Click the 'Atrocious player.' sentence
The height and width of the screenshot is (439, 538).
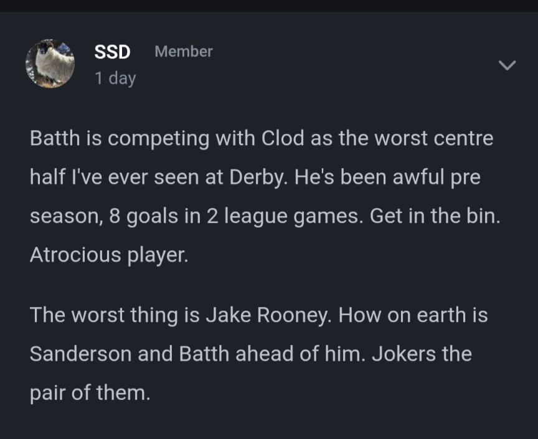tap(109, 255)
